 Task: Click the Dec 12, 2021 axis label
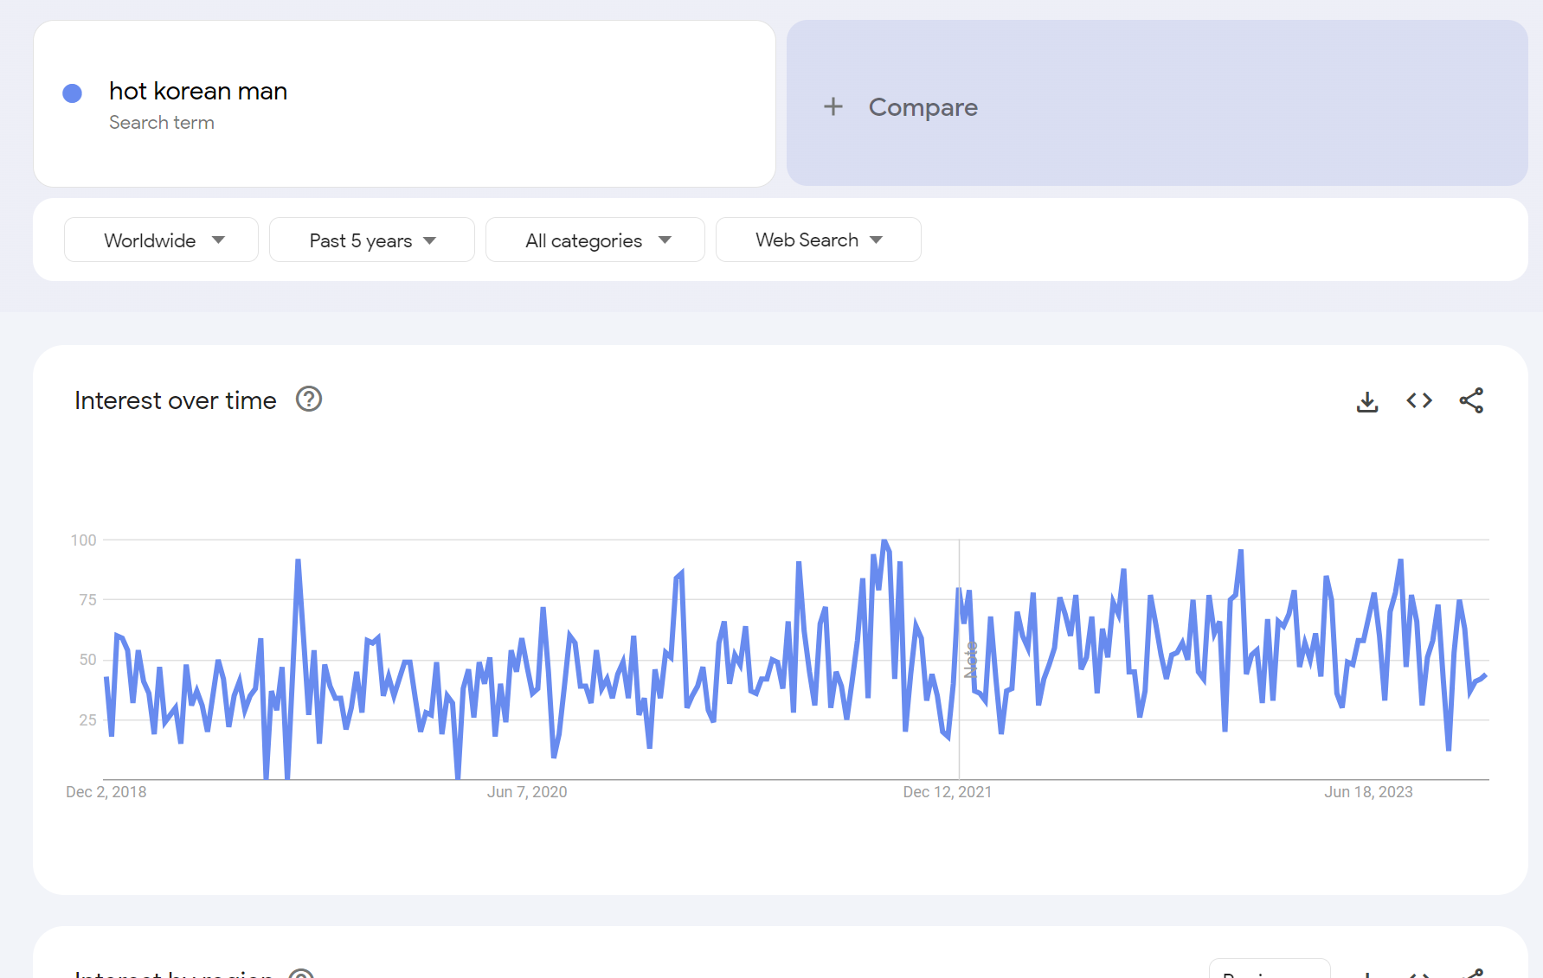(948, 792)
